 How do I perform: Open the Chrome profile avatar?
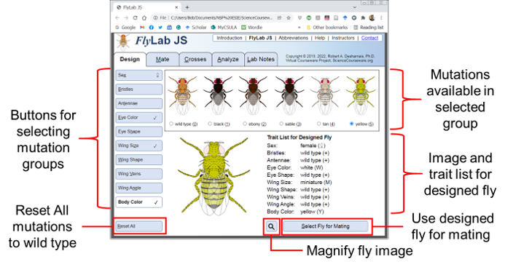(372, 18)
